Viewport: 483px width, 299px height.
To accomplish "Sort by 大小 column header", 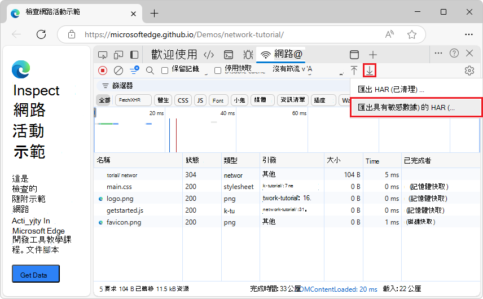I will [x=343, y=160].
